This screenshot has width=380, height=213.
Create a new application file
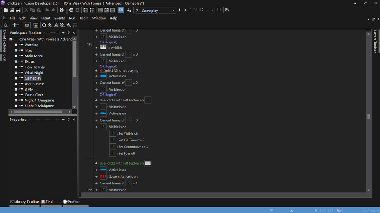[5, 10]
